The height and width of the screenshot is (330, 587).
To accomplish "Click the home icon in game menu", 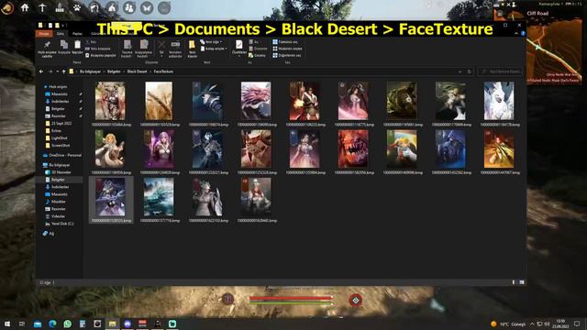I will click(25, 7).
